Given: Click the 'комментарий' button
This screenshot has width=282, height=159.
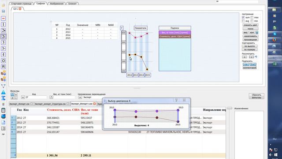Looking at the screenshot, I should pyautogui.click(x=250, y=68).
